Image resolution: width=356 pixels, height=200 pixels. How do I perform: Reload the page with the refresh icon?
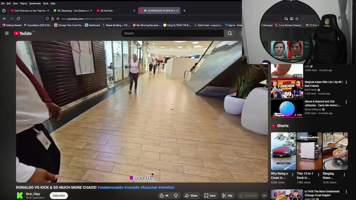click(x=18, y=19)
